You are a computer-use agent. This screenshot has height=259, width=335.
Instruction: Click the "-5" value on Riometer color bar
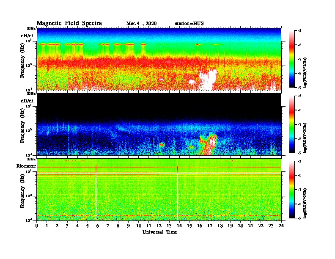pyautogui.click(x=299, y=161)
